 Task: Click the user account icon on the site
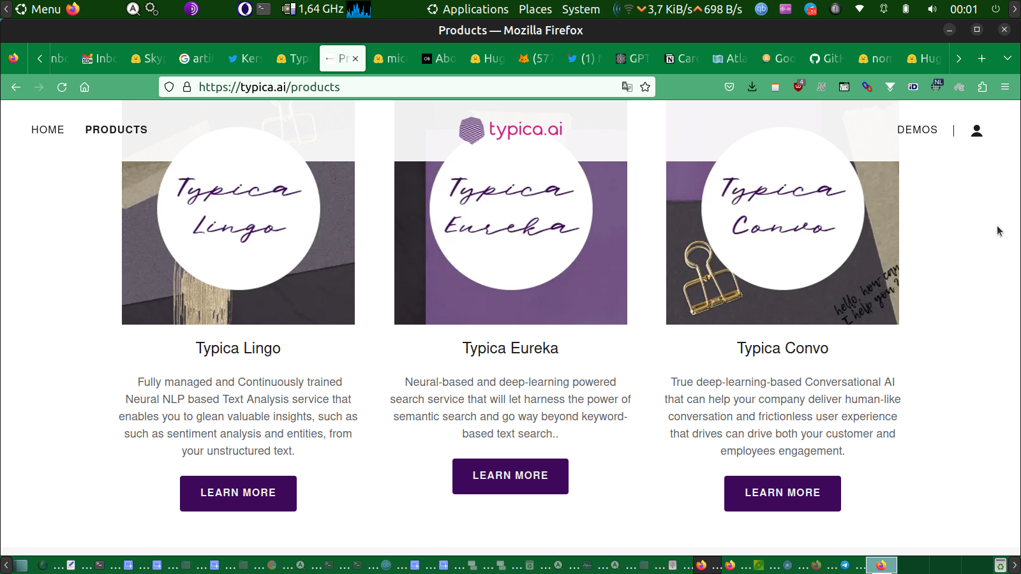click(x=976, y=131)
